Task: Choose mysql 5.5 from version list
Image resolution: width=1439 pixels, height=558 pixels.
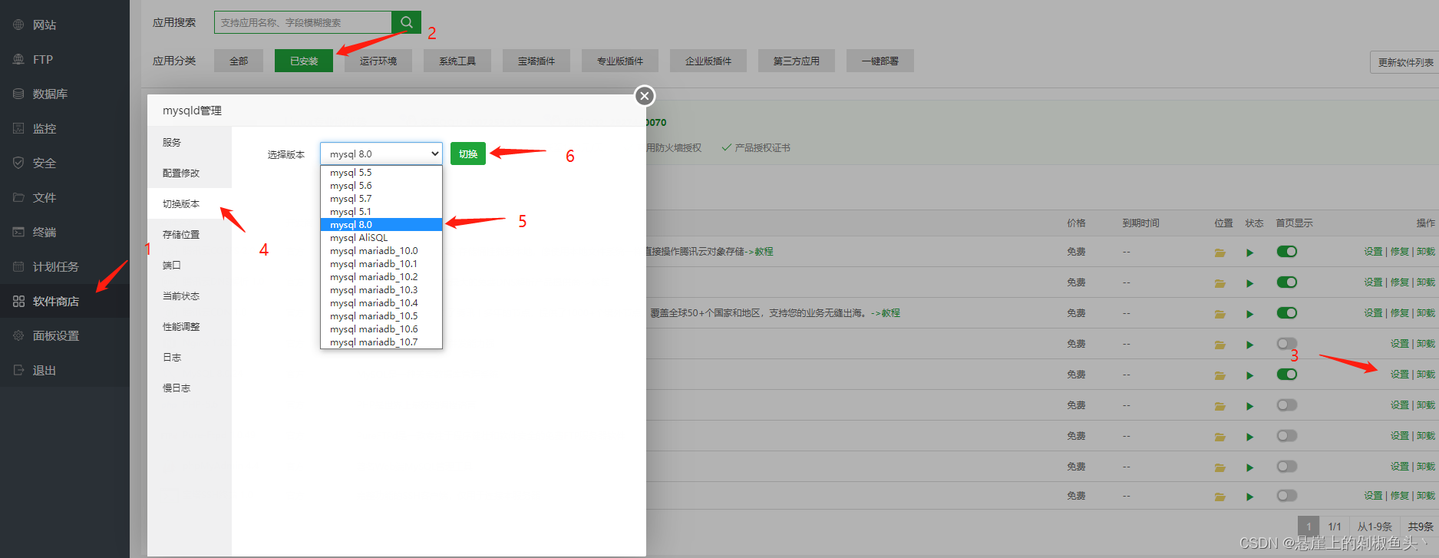Action: (381, 173)
